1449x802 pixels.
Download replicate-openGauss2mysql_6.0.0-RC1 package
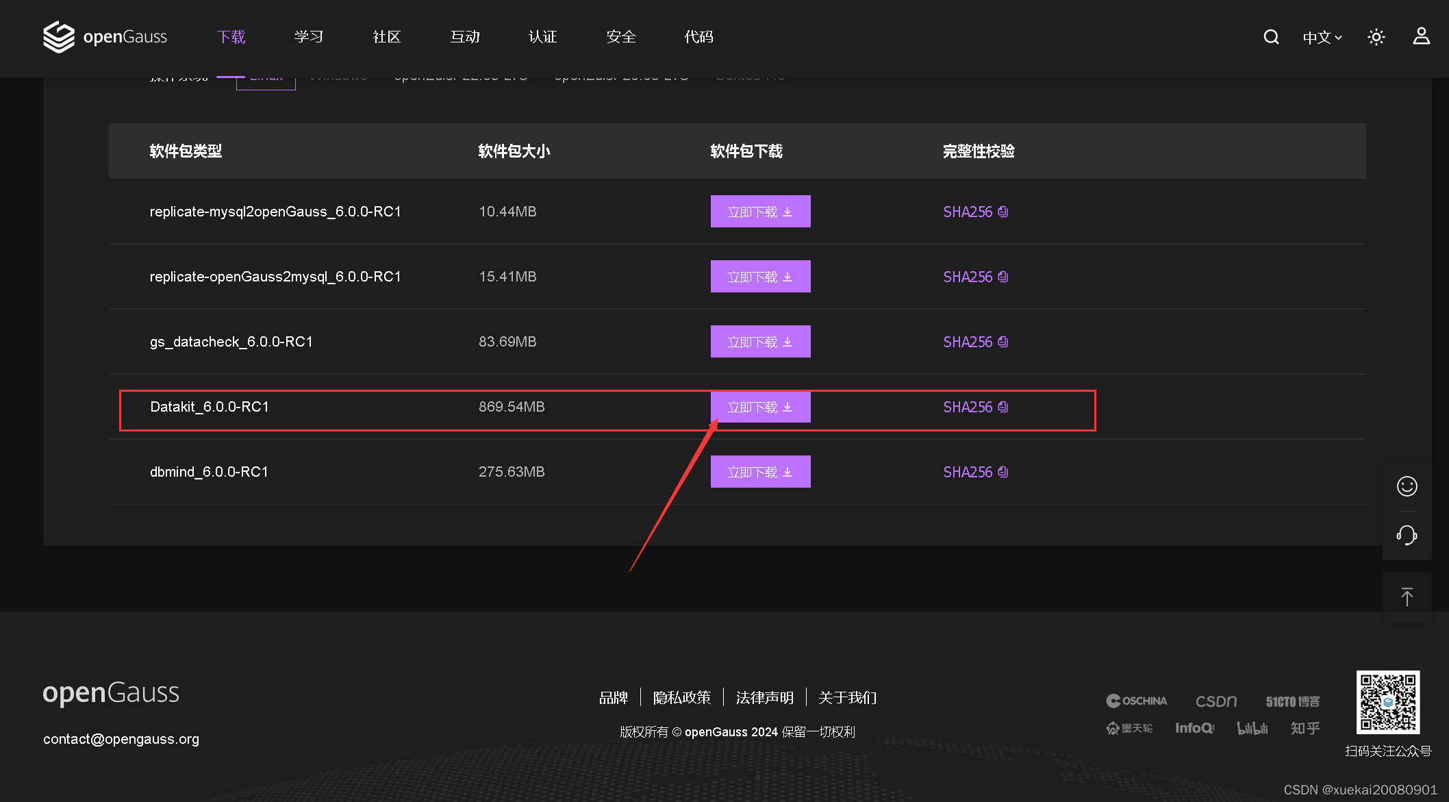(760, 277)
